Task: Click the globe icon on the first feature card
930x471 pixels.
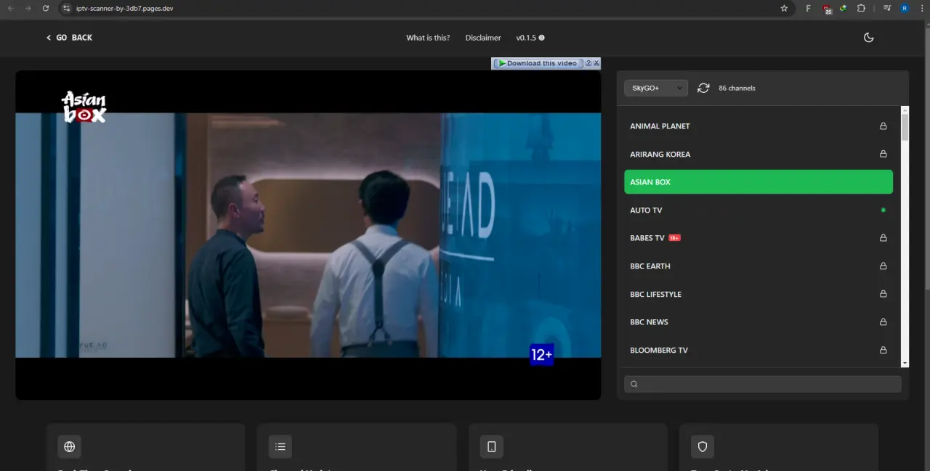Action: coord(70,446)
